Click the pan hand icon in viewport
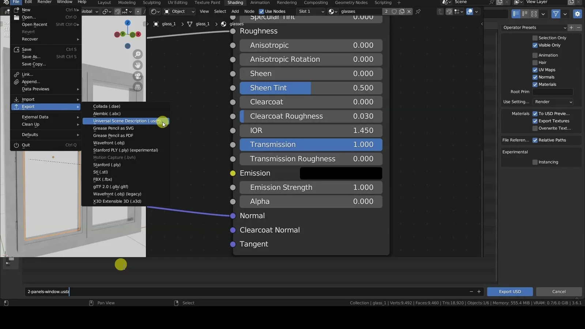585x329 pixels. [x=138, y=65]
